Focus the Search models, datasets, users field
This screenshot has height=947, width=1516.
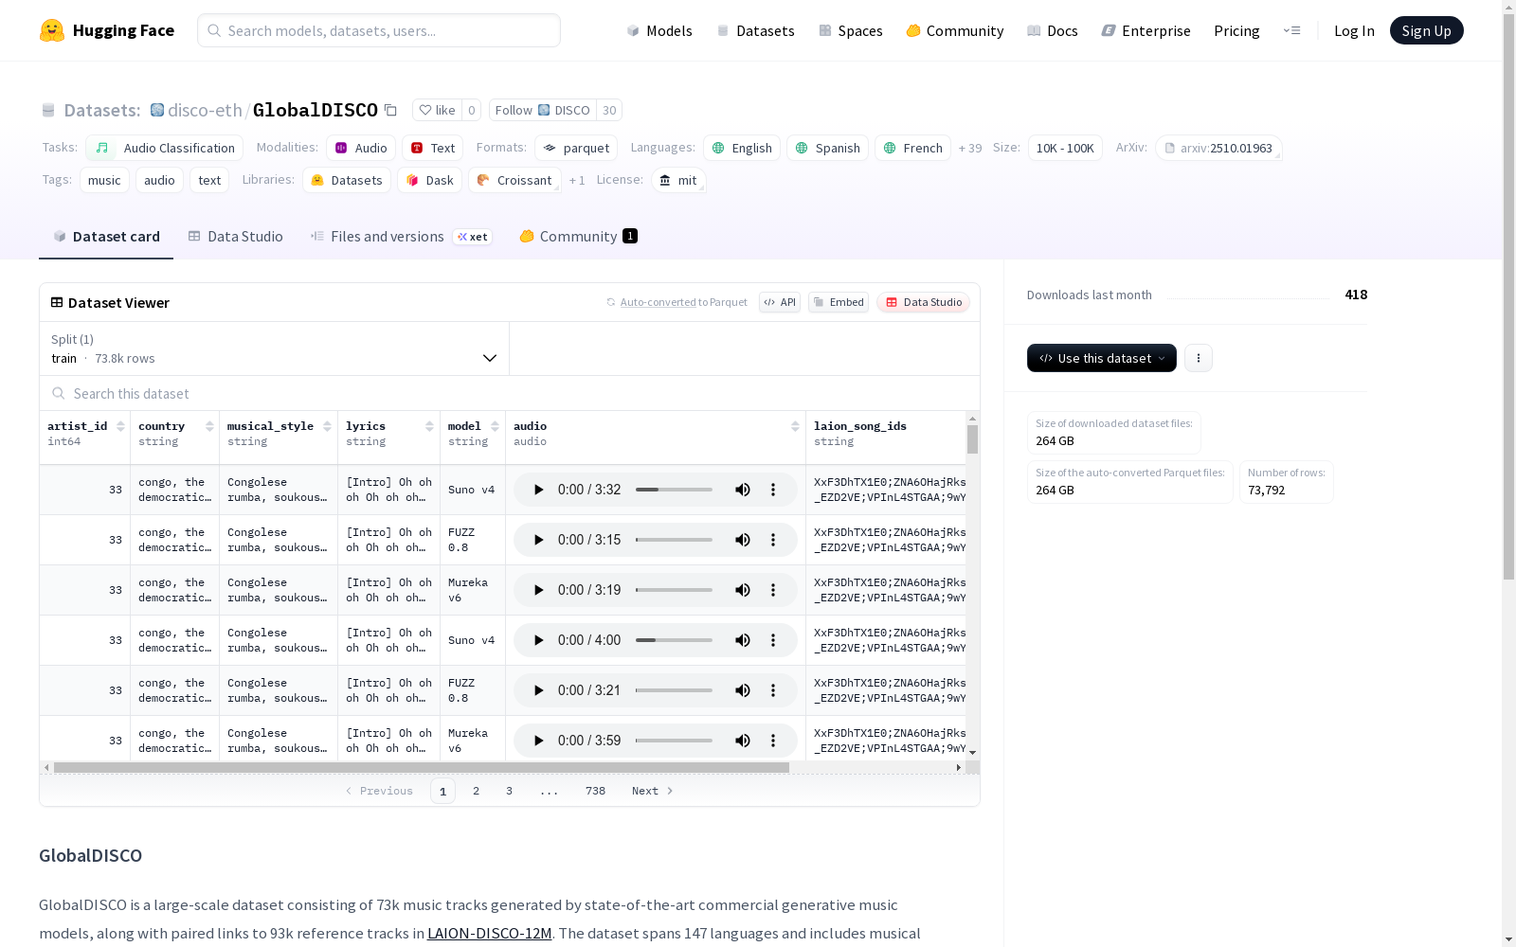point(379,30)
